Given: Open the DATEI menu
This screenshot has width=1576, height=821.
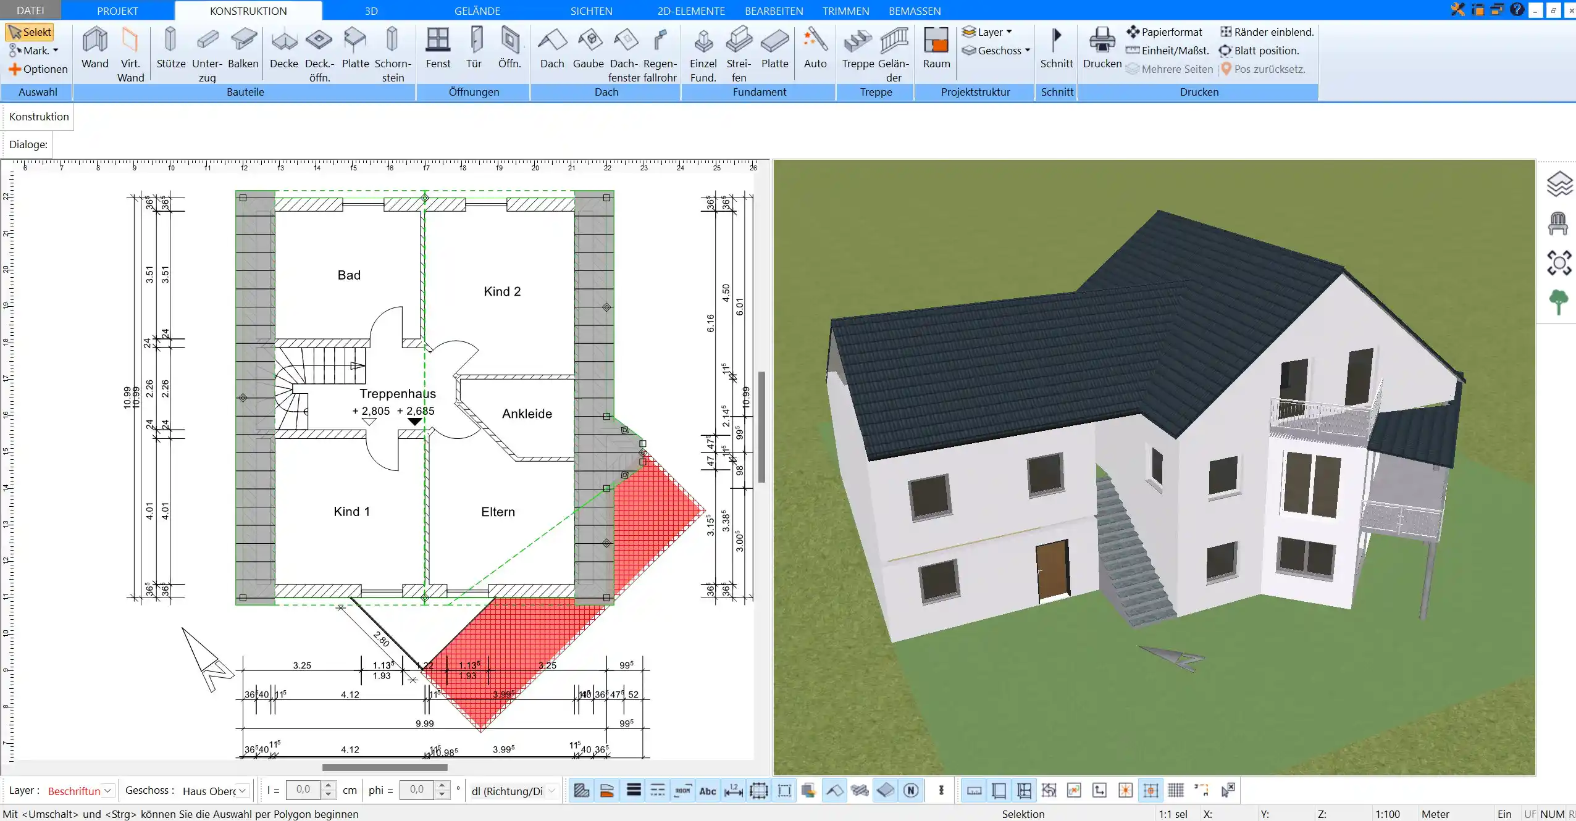Looking at the screenshot, I should pos(30,10).
